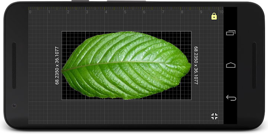Tap ruler mark 9

201,12
